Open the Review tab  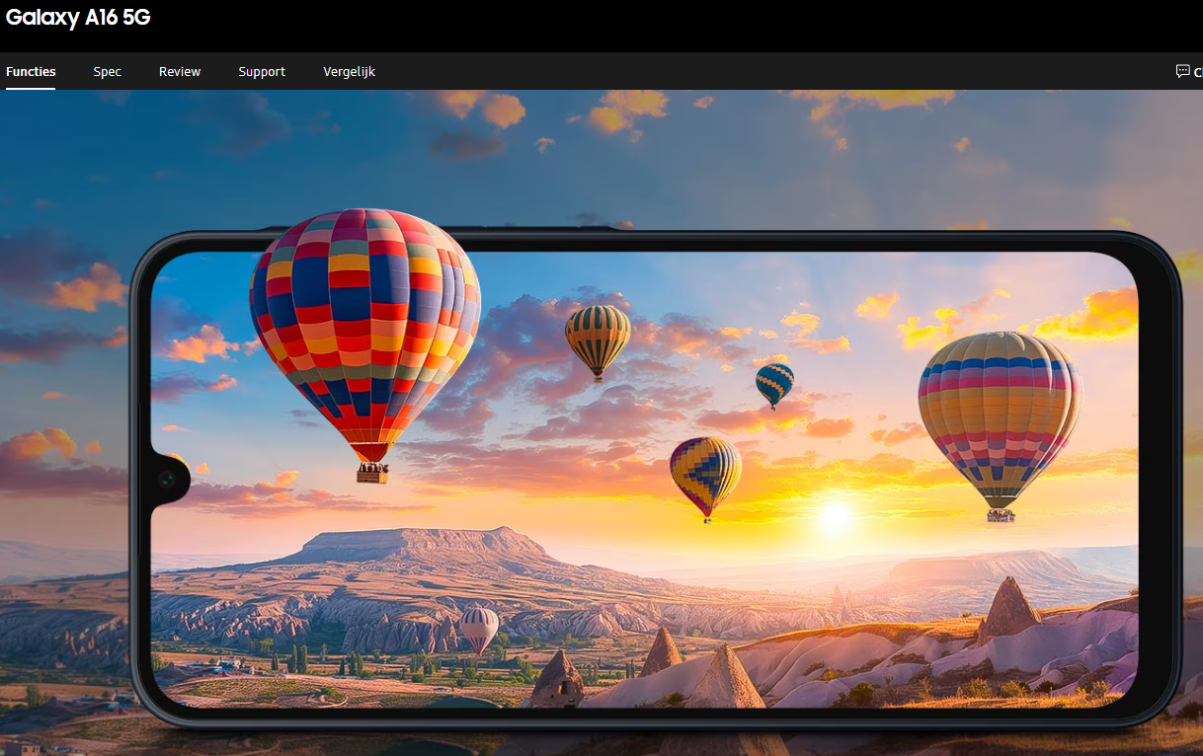(x=180, y=72)
